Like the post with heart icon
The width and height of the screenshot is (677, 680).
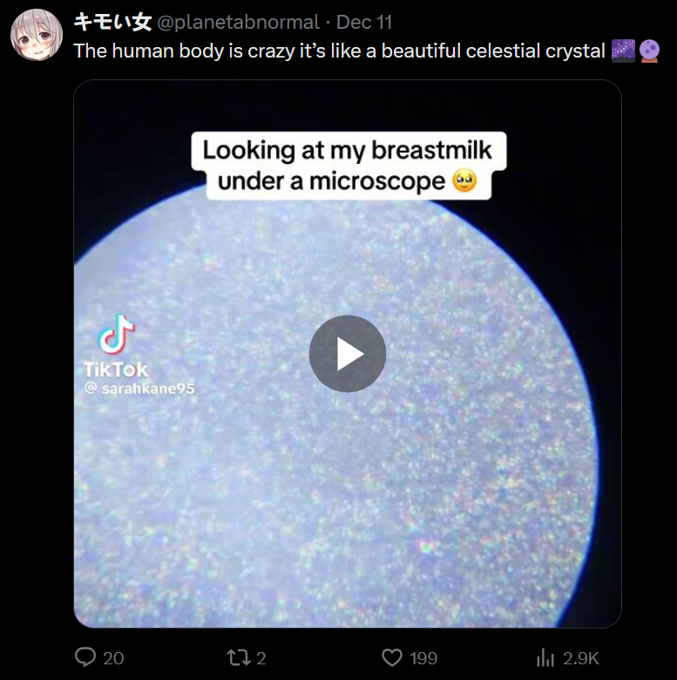pyautogui.click(x=392, y=657)
